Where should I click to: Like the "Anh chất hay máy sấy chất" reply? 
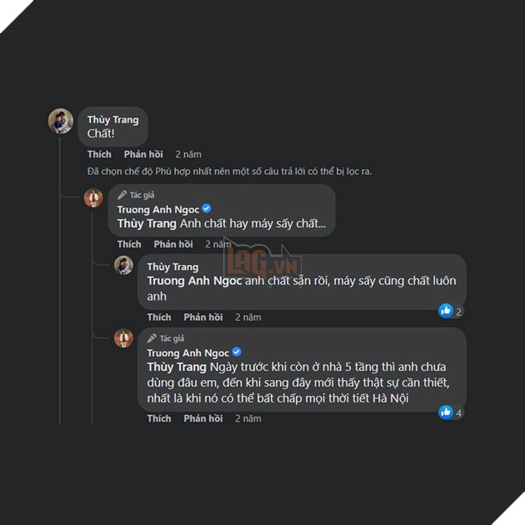pos(129,244)
